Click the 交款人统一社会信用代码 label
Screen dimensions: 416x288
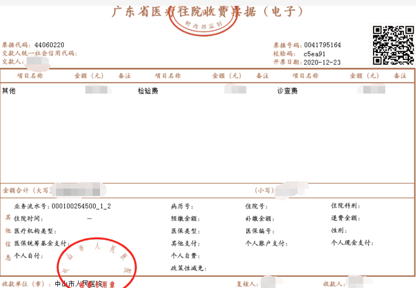(40, 53)
